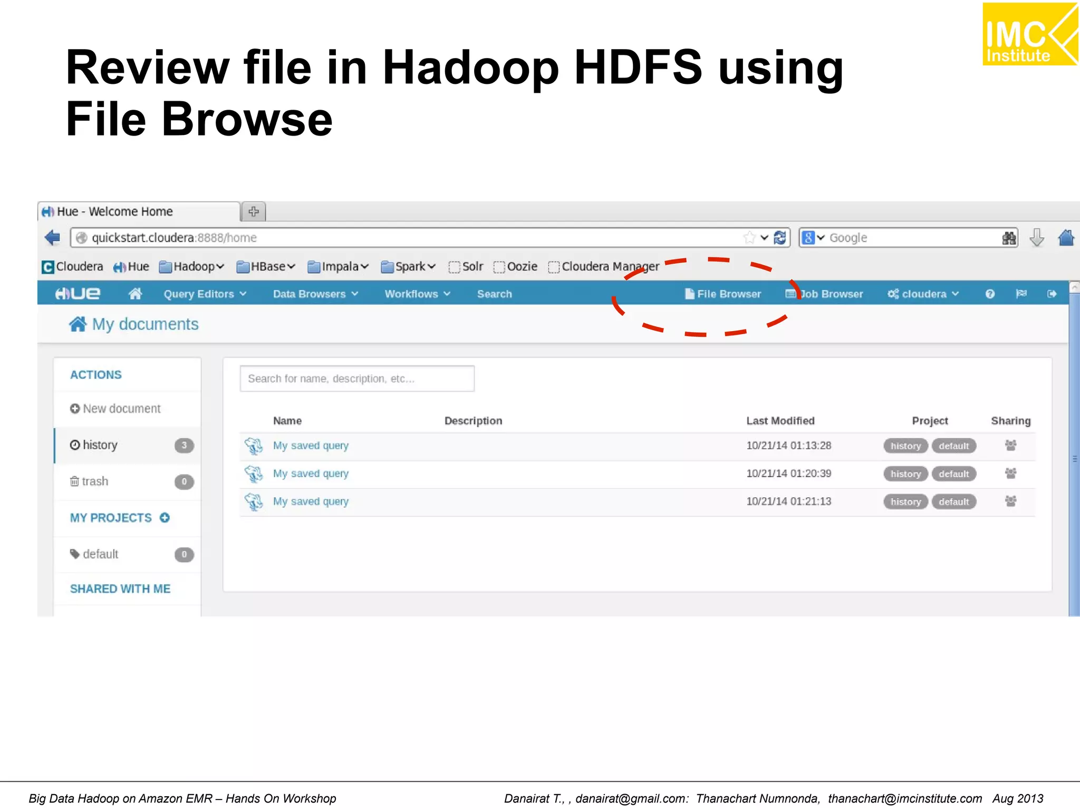
Task: Open the Query Editors dropdown menu
Action: click(205, 294)
